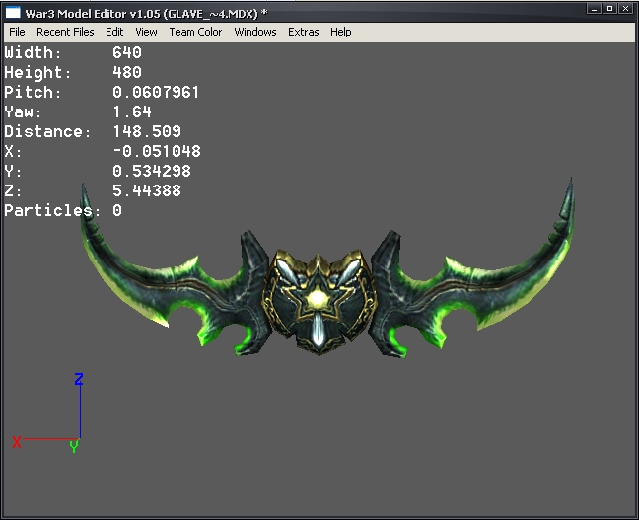Click the glaive model's central star emblem
The height and width of the screenshot is (520, 639).
click(319, 299)
